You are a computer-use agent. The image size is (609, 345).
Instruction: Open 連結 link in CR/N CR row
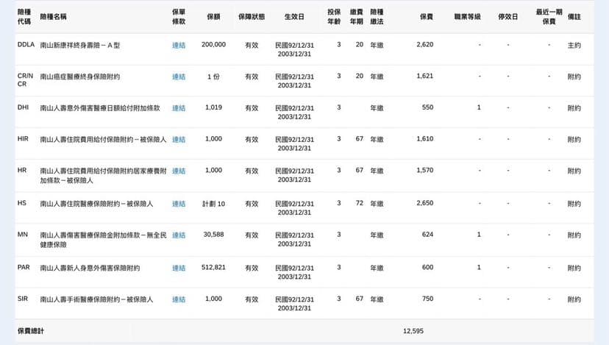coord(179,77)
